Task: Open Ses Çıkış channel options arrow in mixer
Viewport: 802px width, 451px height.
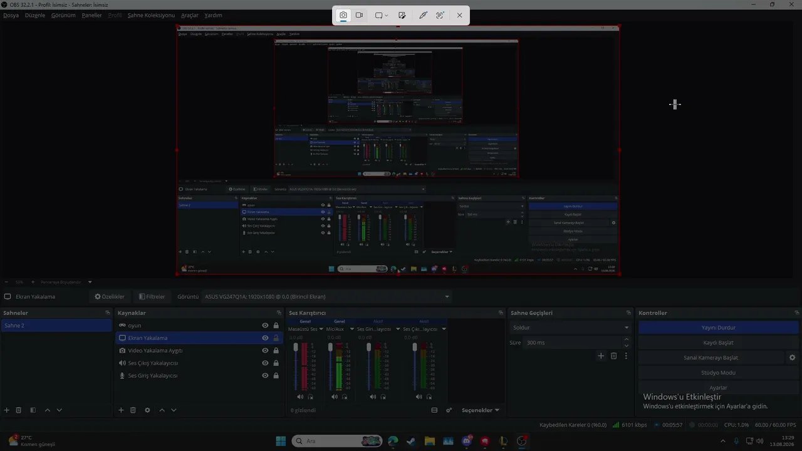Action: point(444,329)
